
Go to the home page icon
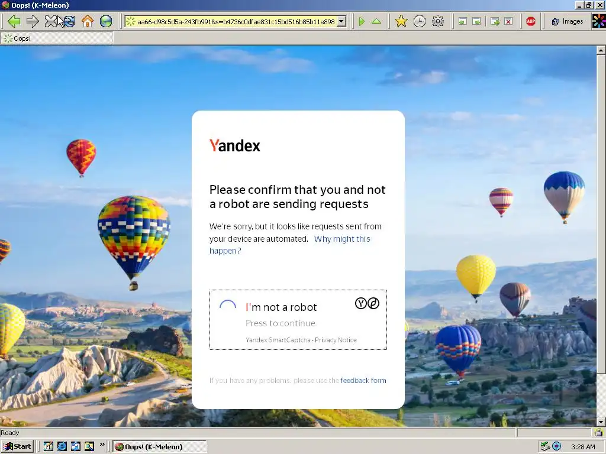coord(88,21)
